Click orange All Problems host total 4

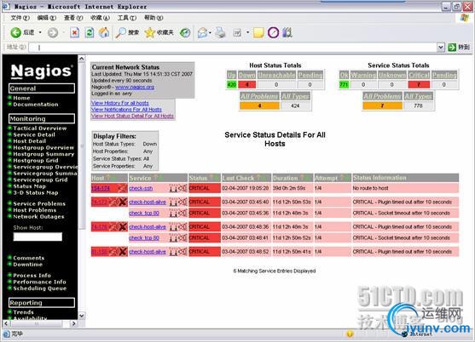[259, 105]
